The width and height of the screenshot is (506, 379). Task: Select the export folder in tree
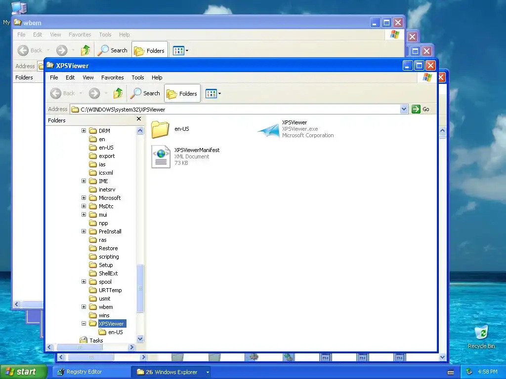tap(107, 156)
